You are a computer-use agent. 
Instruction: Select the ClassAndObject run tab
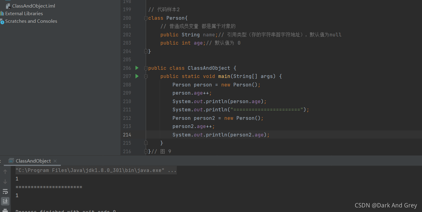point(33,161)
